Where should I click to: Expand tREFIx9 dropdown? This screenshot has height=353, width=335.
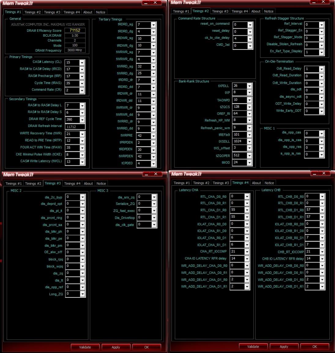point(249,134)
